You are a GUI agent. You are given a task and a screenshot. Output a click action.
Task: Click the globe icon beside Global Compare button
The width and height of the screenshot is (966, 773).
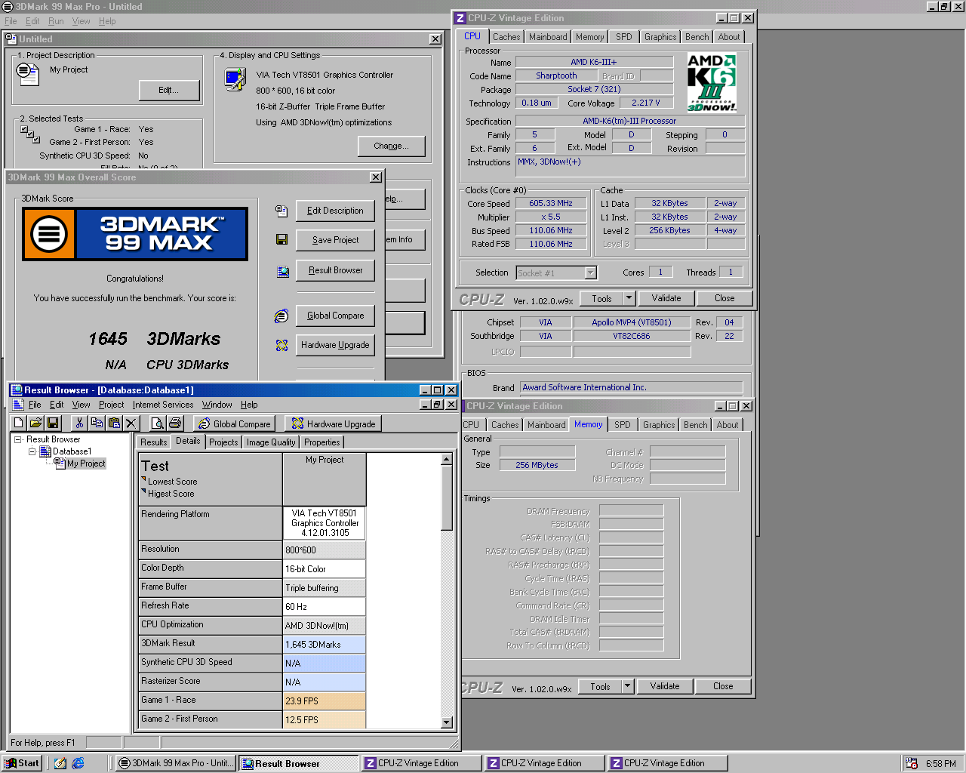(x=281, y=316)
